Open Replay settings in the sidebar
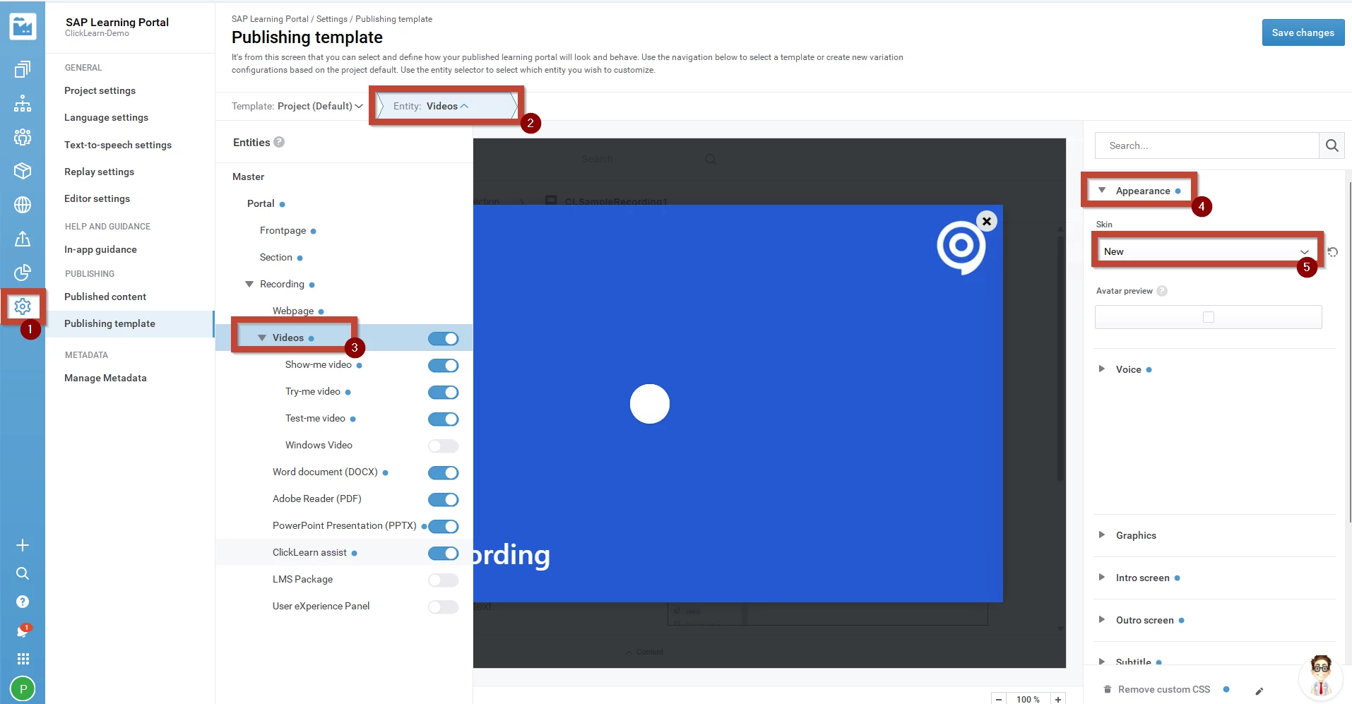This screenshot has height=704, width=1352. [99, 172]
